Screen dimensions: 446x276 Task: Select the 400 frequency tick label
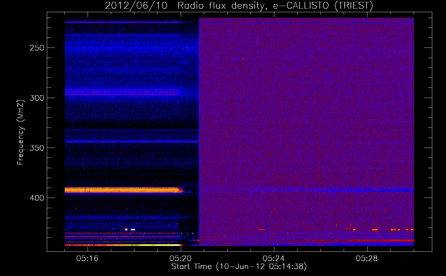coord(37,198)
